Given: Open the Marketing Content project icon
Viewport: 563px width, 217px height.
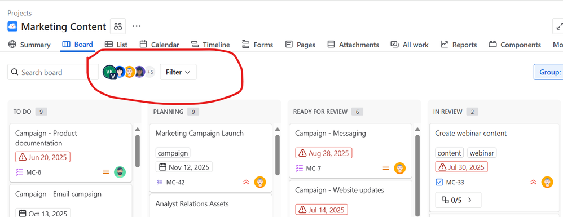Looking at the screenshot, I should pyautogui.click(x=12, y=26).
